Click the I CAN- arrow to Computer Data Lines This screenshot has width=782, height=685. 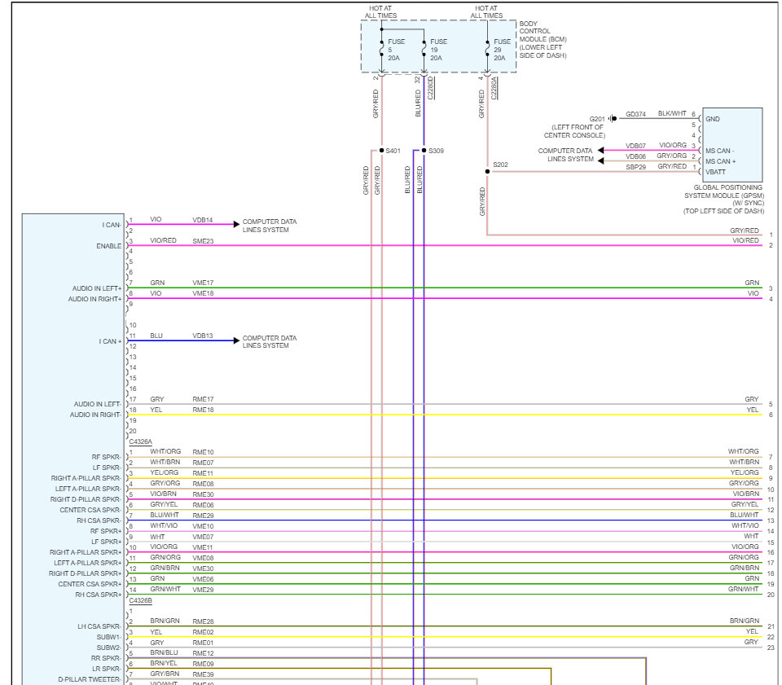(236, 224)
